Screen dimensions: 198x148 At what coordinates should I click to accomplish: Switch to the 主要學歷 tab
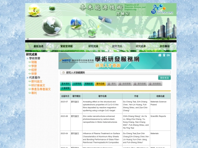pos(77,84)
